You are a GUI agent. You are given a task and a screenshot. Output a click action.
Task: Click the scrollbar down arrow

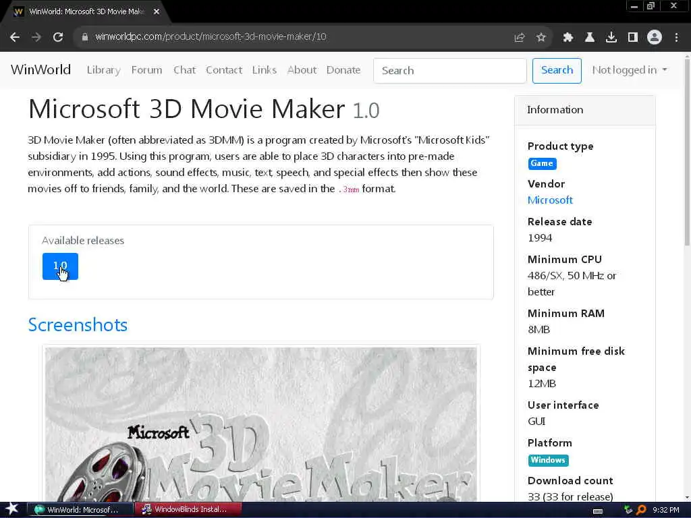tap(686, 497)
